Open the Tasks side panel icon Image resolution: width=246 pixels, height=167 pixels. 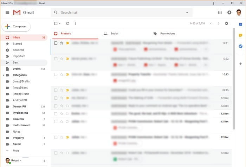pos(240,46)
